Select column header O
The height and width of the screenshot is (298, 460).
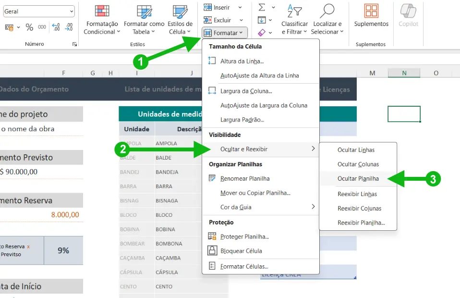point(436,73)
